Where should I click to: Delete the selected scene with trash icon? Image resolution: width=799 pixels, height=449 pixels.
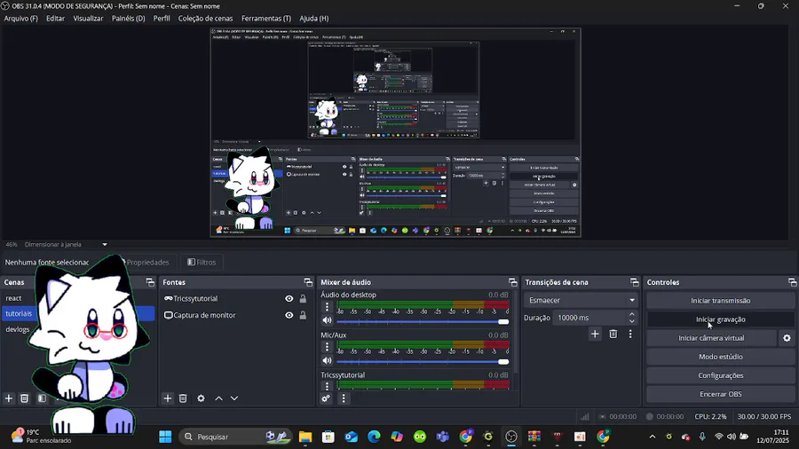pyautogui.click(x=25, y=398)
